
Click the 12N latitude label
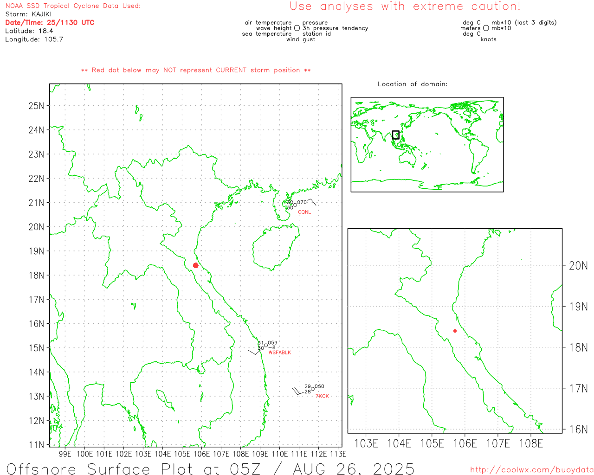click(x=37, y=421)
